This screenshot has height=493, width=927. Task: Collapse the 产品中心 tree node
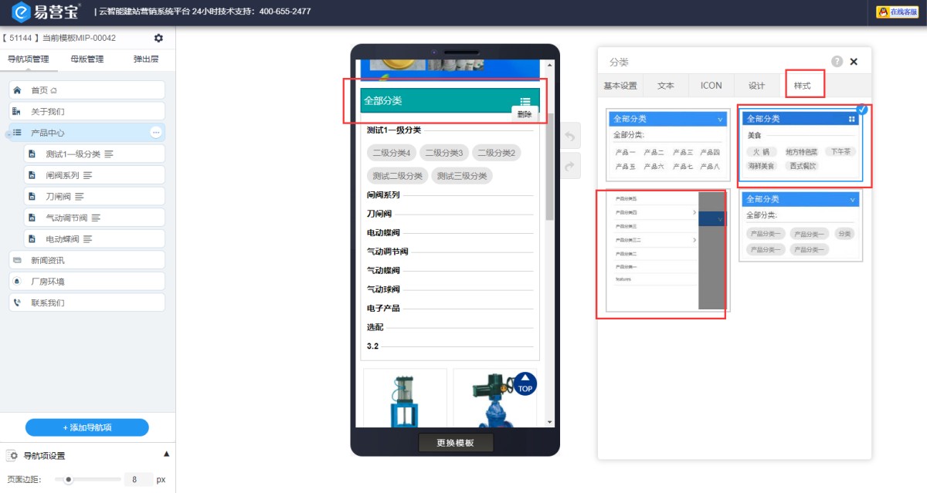[x=7, y=135]
